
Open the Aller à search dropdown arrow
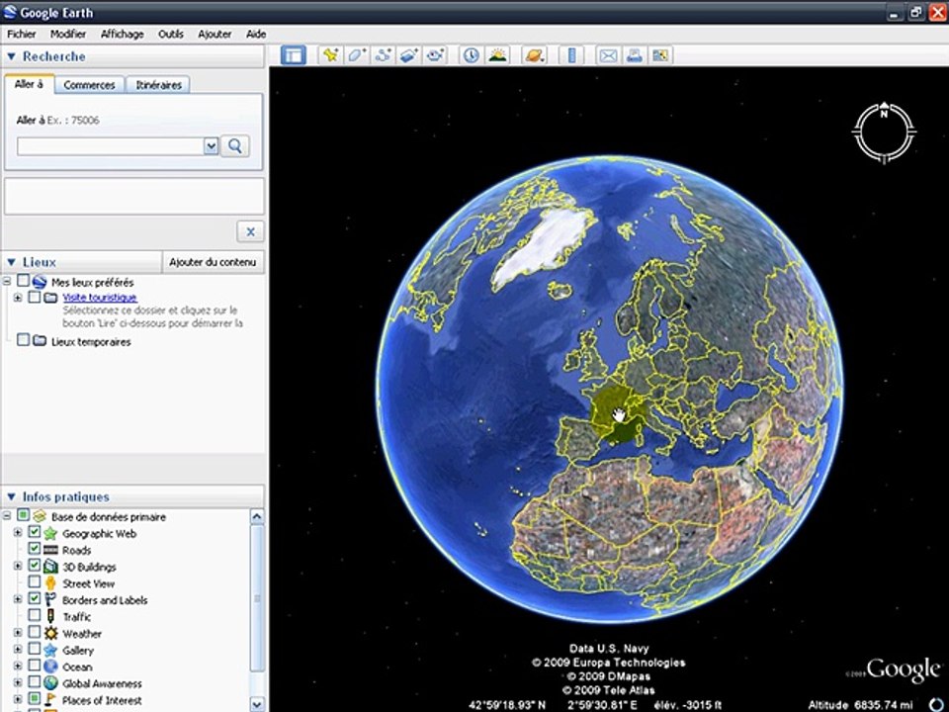click(211, 146)
